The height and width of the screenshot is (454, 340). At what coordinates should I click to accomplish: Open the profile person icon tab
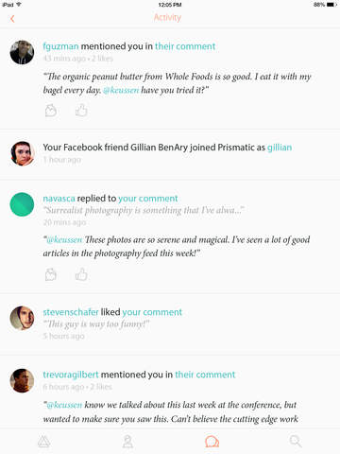[127, 442]
